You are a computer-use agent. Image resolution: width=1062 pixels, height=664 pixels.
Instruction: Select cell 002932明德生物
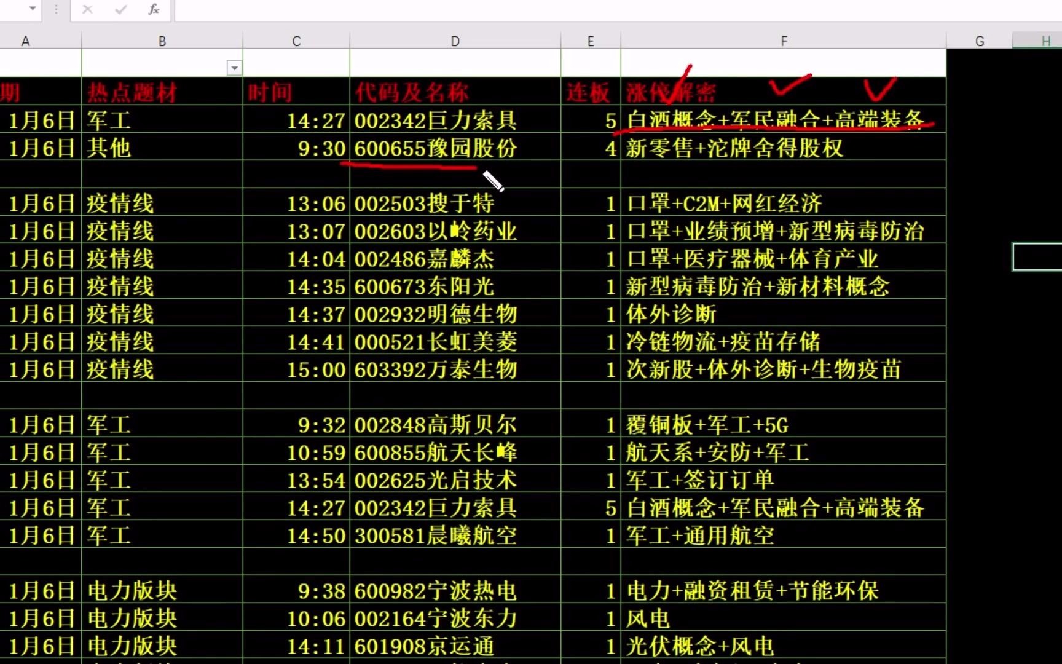tap(455, 314)
